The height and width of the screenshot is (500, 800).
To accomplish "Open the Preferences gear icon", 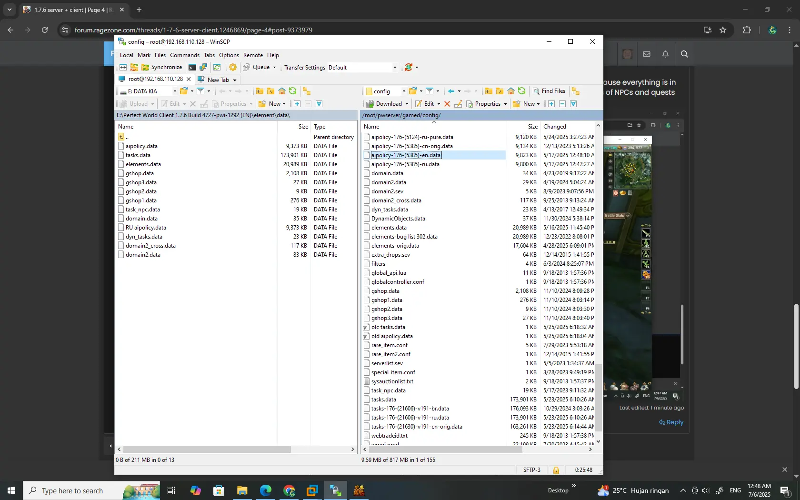I will pos(233,67).
